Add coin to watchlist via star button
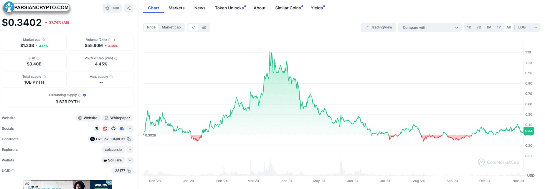This screenshot has width=545, height=189. pyautogui.click(x=112, y=8)
